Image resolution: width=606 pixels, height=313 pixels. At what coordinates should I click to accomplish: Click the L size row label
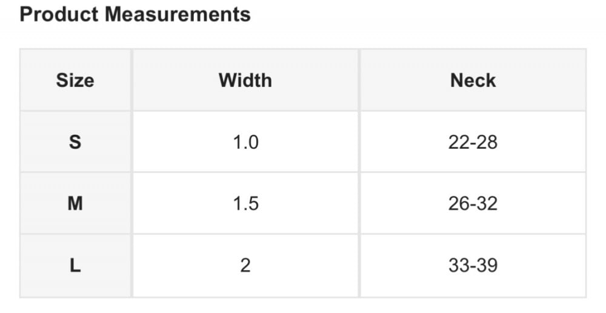(75, 265)
